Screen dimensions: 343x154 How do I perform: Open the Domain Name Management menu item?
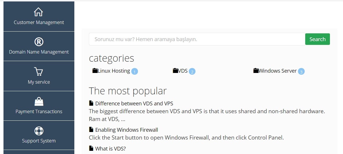pyautogui.click(x=39, y=46)
